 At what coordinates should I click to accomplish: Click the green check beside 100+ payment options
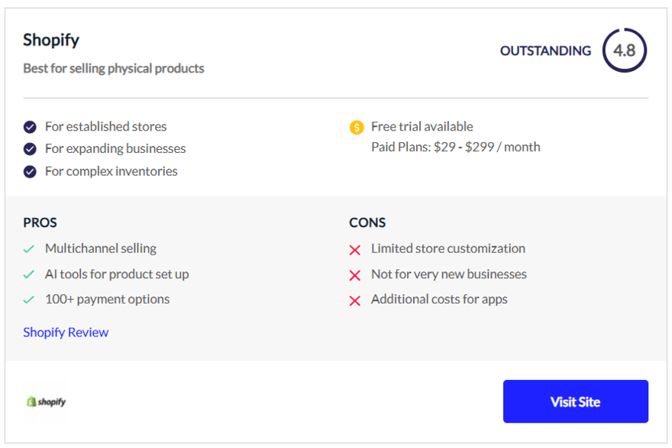(29, 299)
